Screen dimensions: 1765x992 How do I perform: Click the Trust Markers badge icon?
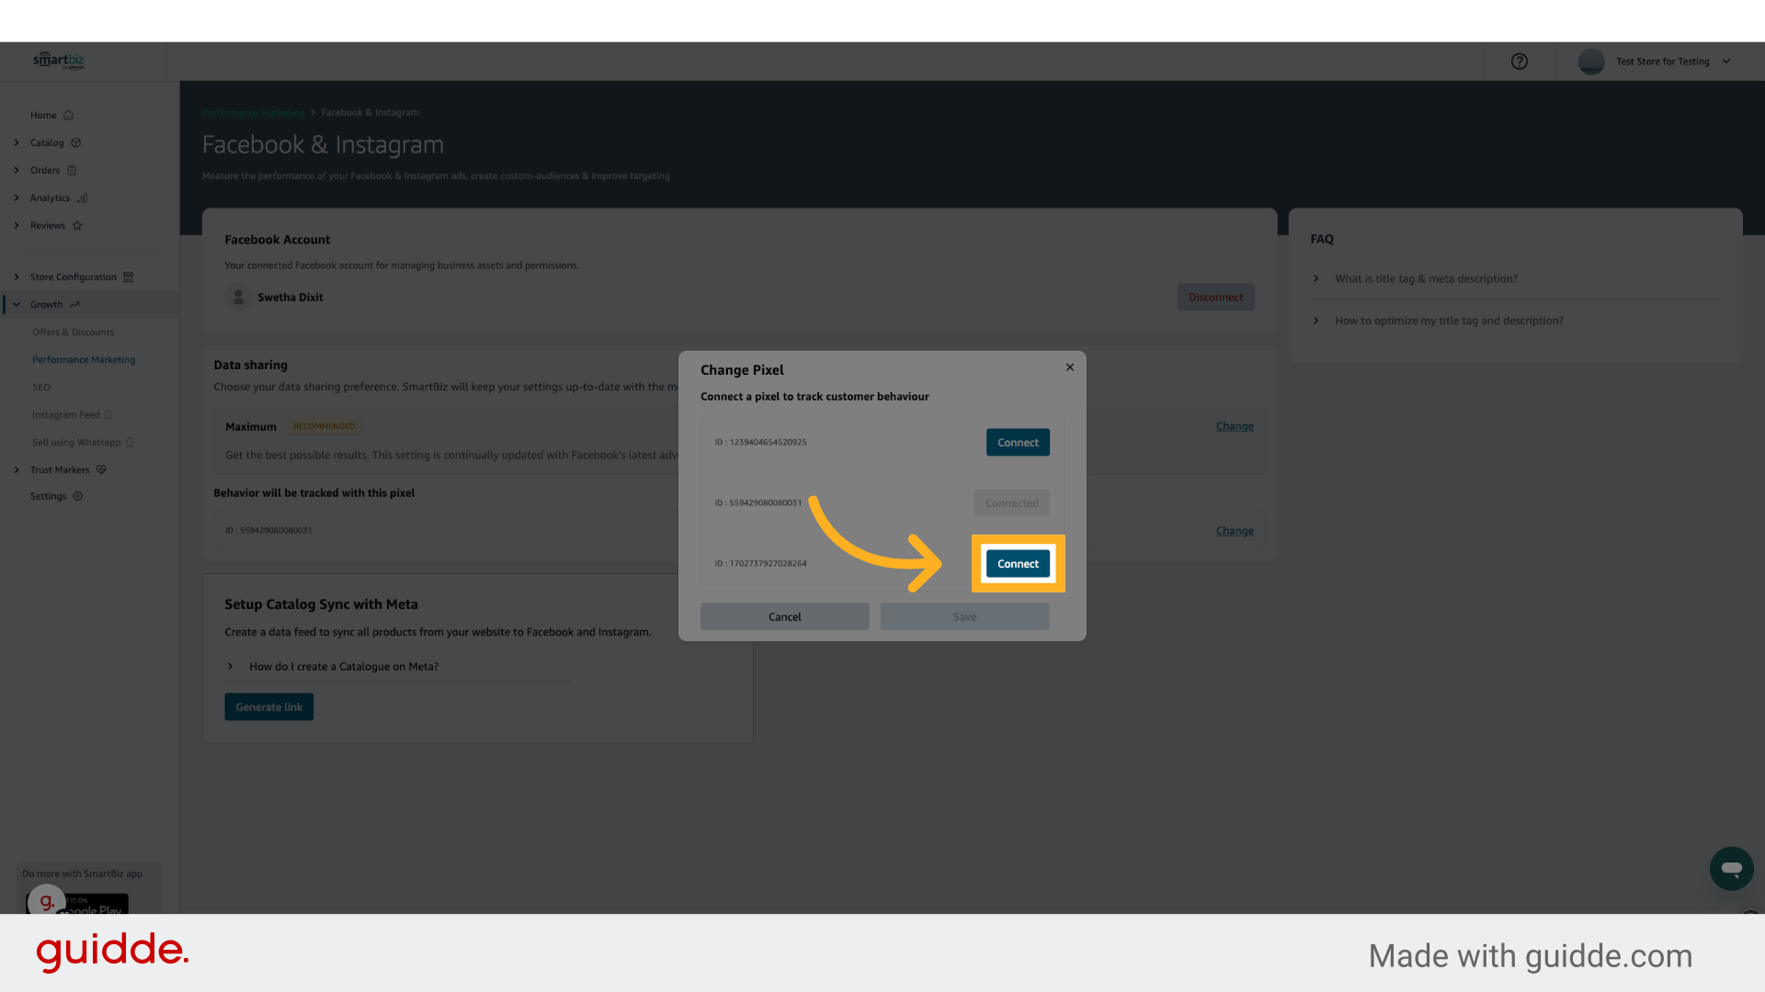tap(102, 470)
